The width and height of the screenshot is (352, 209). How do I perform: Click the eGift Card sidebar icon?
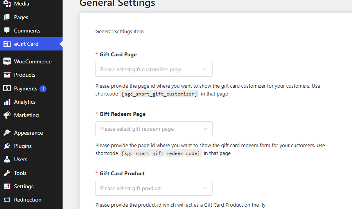7,44
